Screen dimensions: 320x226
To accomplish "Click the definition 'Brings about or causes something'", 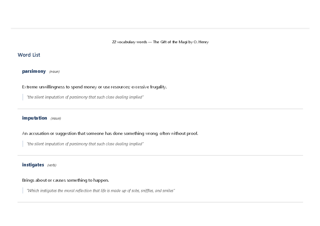I will (x=66, y=180).
